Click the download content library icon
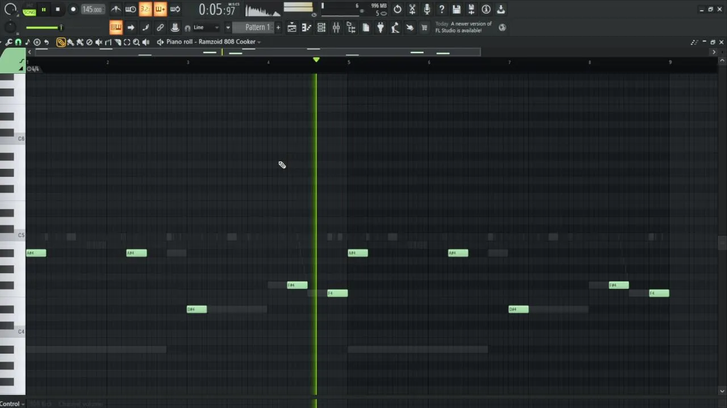Image resolution: width=727 pixels, height=408 pixels. [501, 9]
